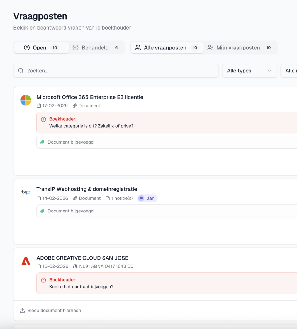
Task: Click the red alert icon in Adobe Boekhouder message
Action: (43, 280)
